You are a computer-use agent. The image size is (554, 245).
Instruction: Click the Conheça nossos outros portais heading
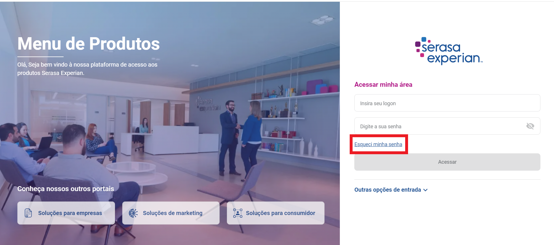point(66,189)
